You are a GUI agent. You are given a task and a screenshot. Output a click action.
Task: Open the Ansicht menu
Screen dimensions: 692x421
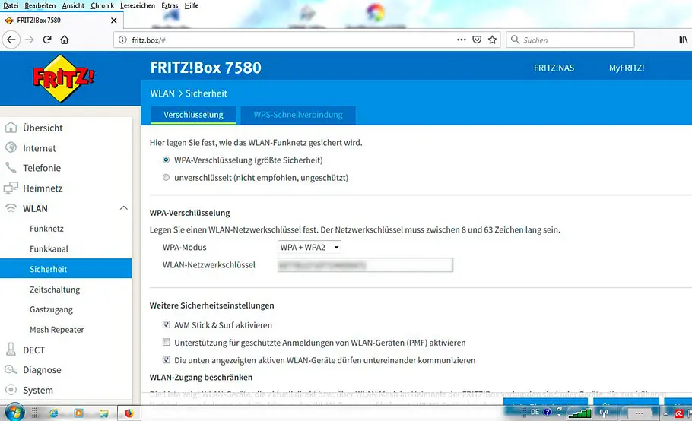pyautogui.click(x=73, y=6)
